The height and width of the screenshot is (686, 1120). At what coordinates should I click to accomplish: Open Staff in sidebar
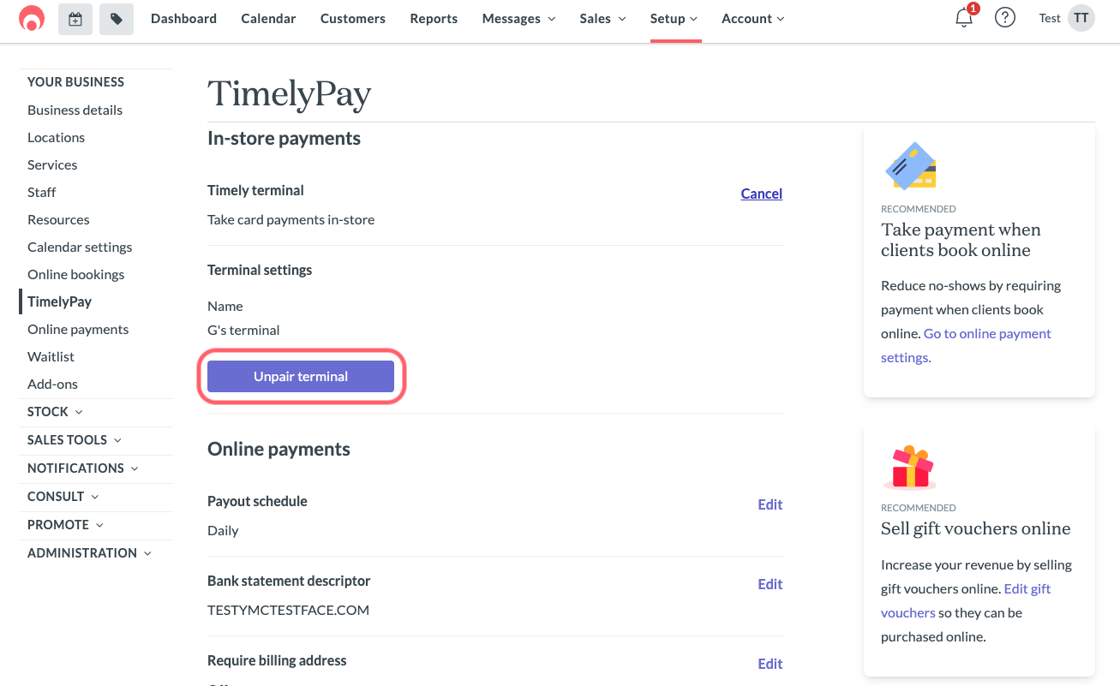click(41, 192)
